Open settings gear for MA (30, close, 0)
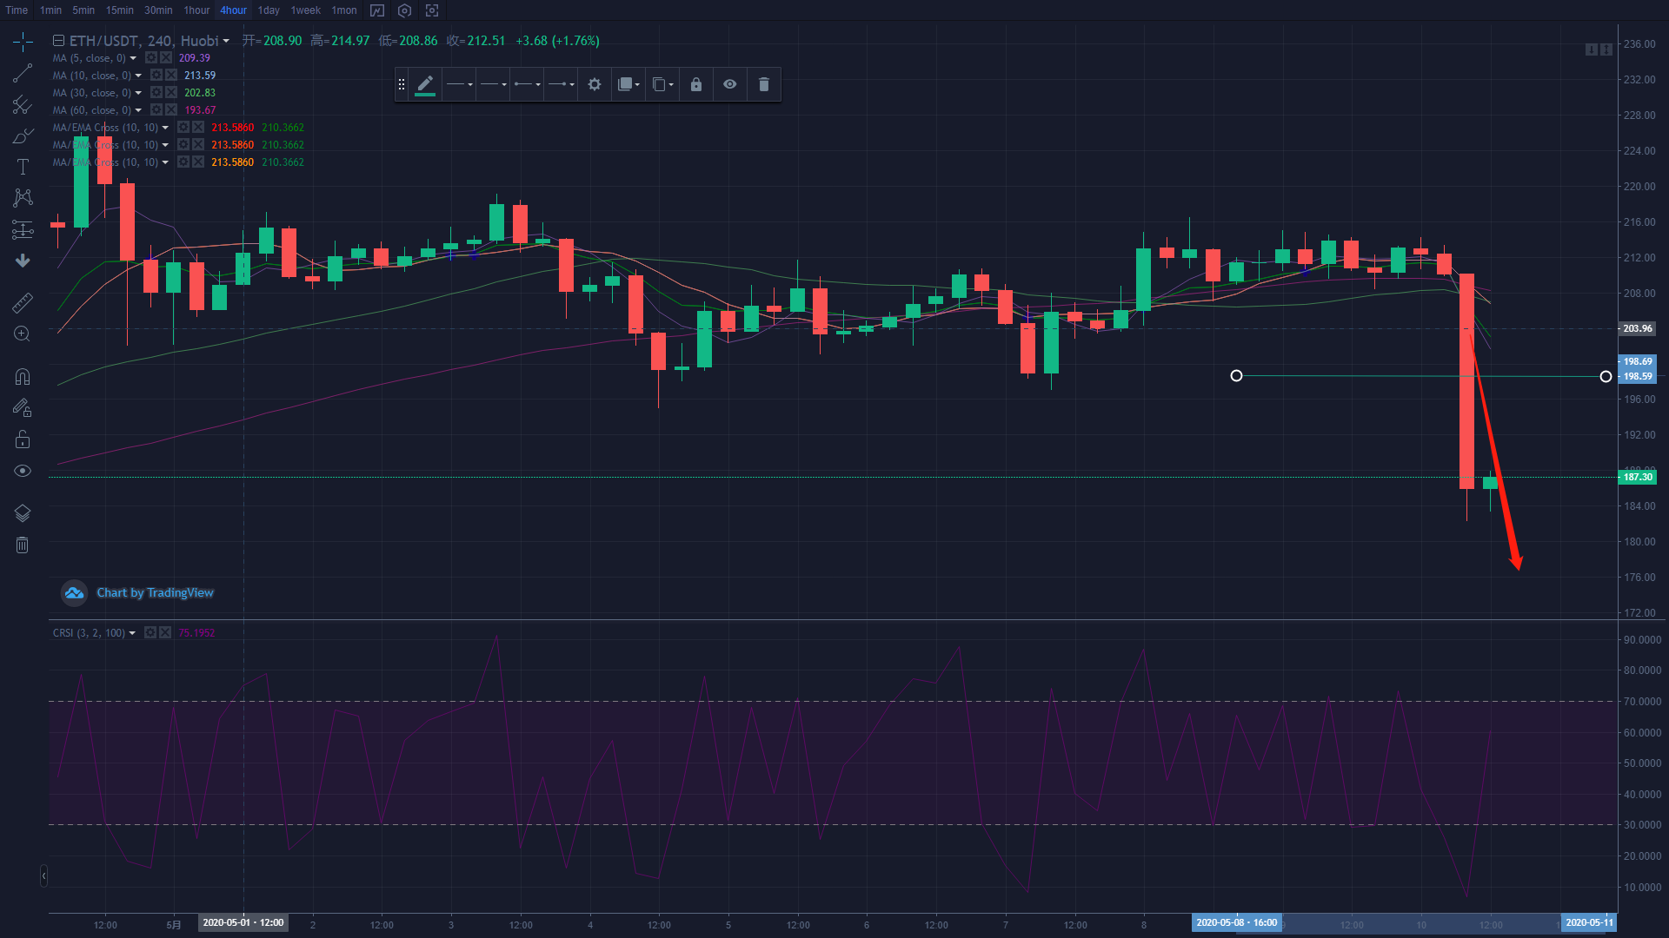This screenshot has width=1669, height=938. [156, 93]
